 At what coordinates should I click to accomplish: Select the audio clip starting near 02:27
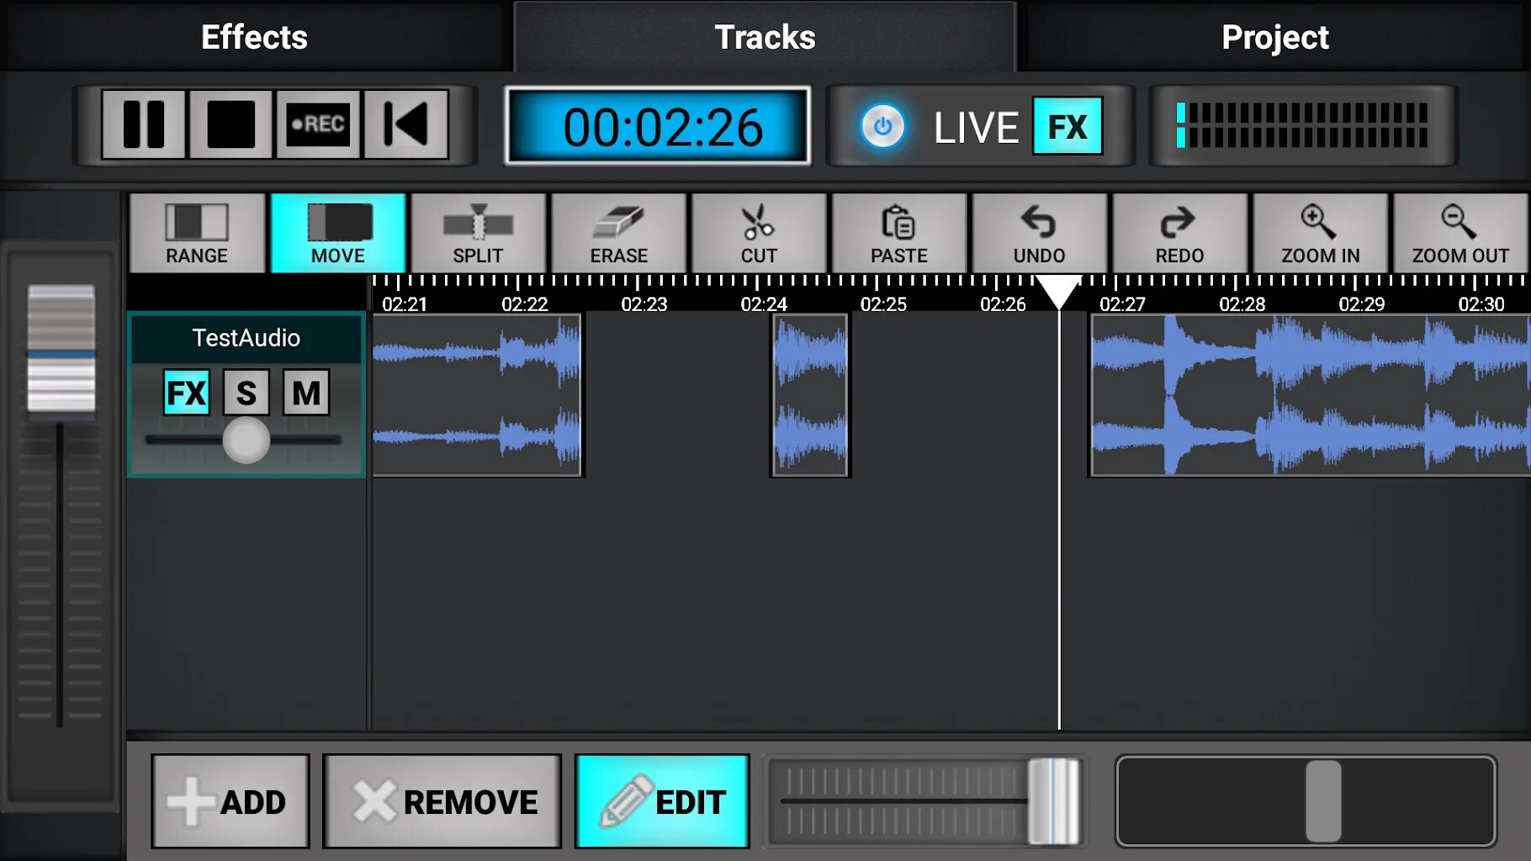(1311, 395)
